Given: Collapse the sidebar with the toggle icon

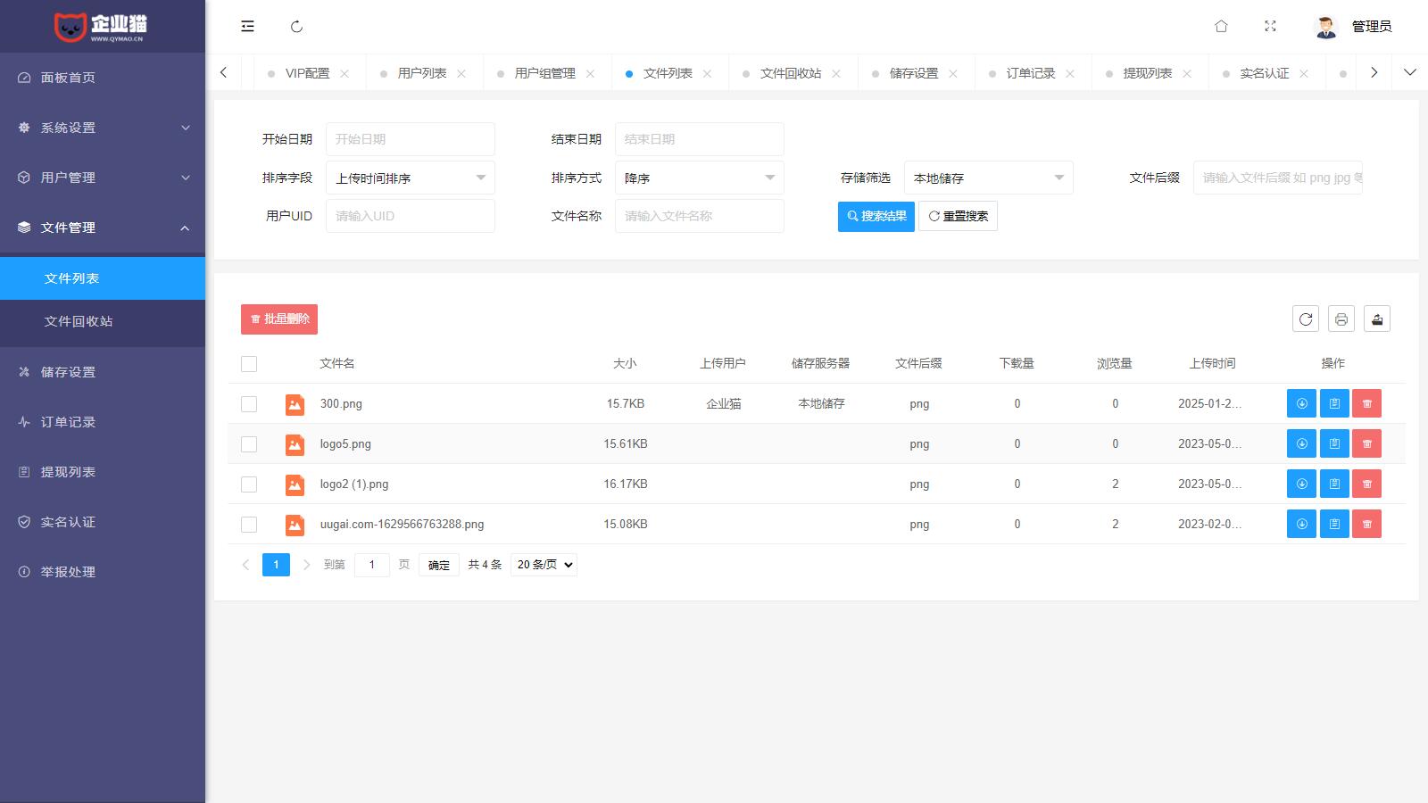Looking at the screenshot, I should (246, 26).
